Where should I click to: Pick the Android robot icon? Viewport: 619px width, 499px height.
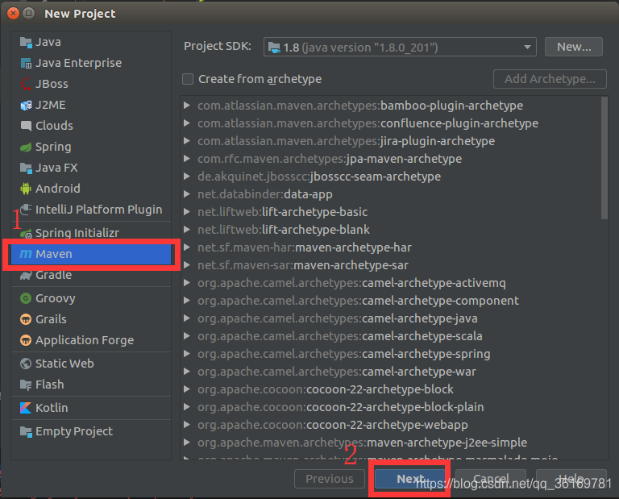26,189
